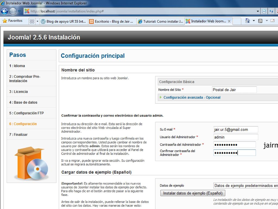Go back using the browser Back arrow
This screenshot has width=278, height=209.
(4, 11)
